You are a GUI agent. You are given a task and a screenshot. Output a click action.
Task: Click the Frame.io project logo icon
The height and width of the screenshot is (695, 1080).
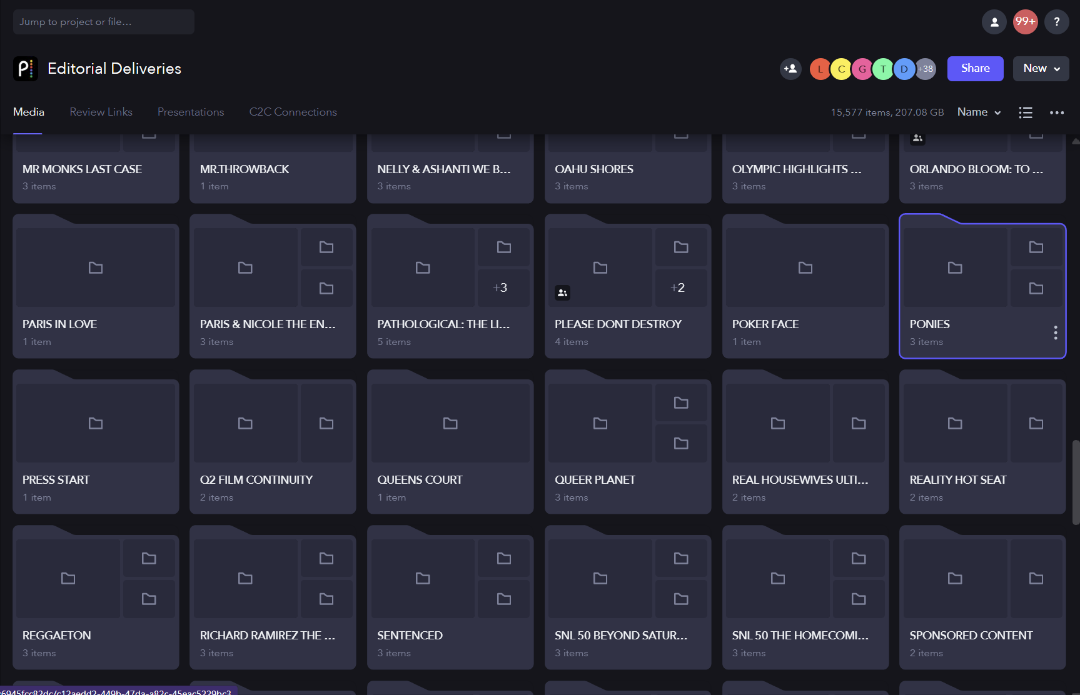26,69
